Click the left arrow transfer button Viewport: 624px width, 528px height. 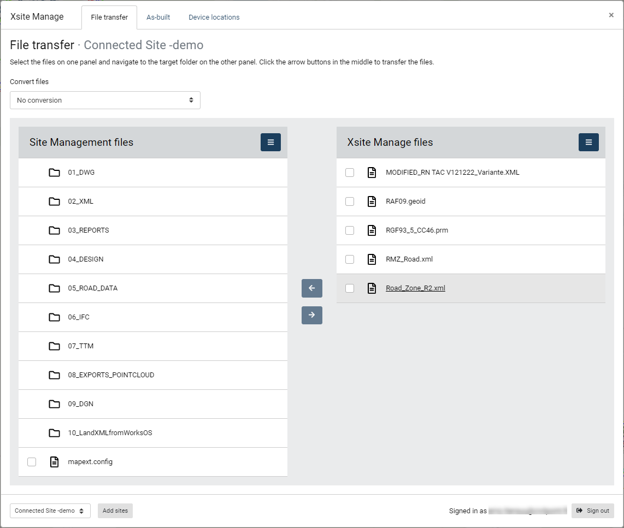point(311,288)
